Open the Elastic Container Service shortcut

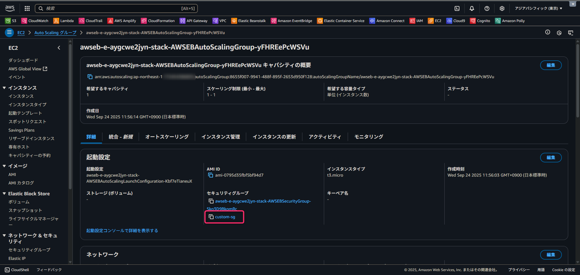click(x=341, y=21)
